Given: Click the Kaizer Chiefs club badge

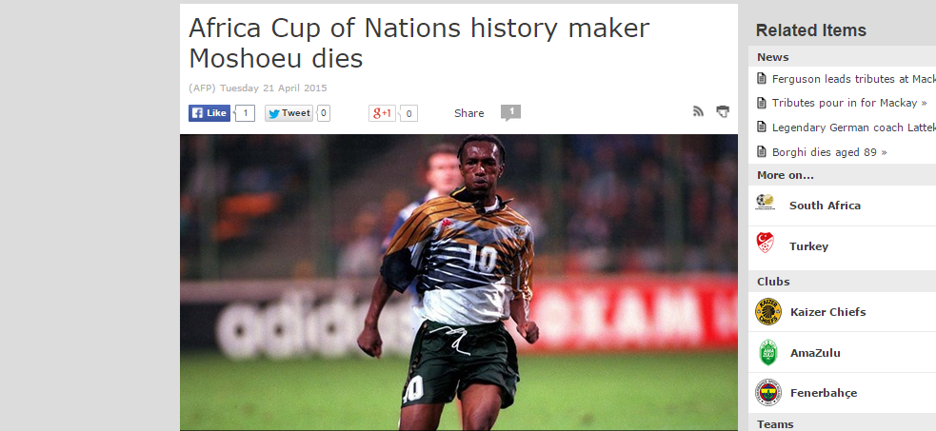Looking at the screenshot, I should (x=767, y=311).
